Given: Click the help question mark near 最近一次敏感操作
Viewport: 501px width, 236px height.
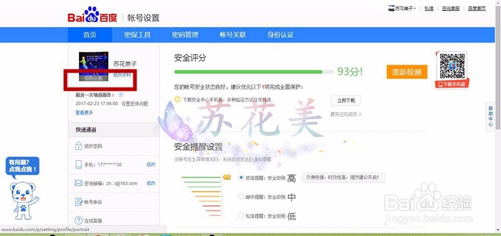Looking at the screenshot, I should pos(120,95).
